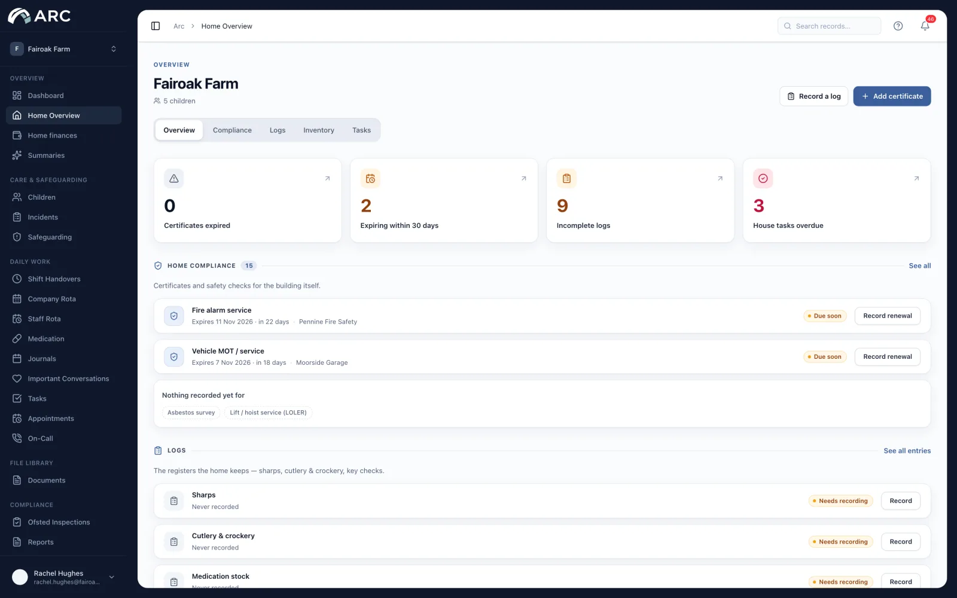The image size is (957, 598).
Task: Open Summaries from the sidebar
Action: 63,155
